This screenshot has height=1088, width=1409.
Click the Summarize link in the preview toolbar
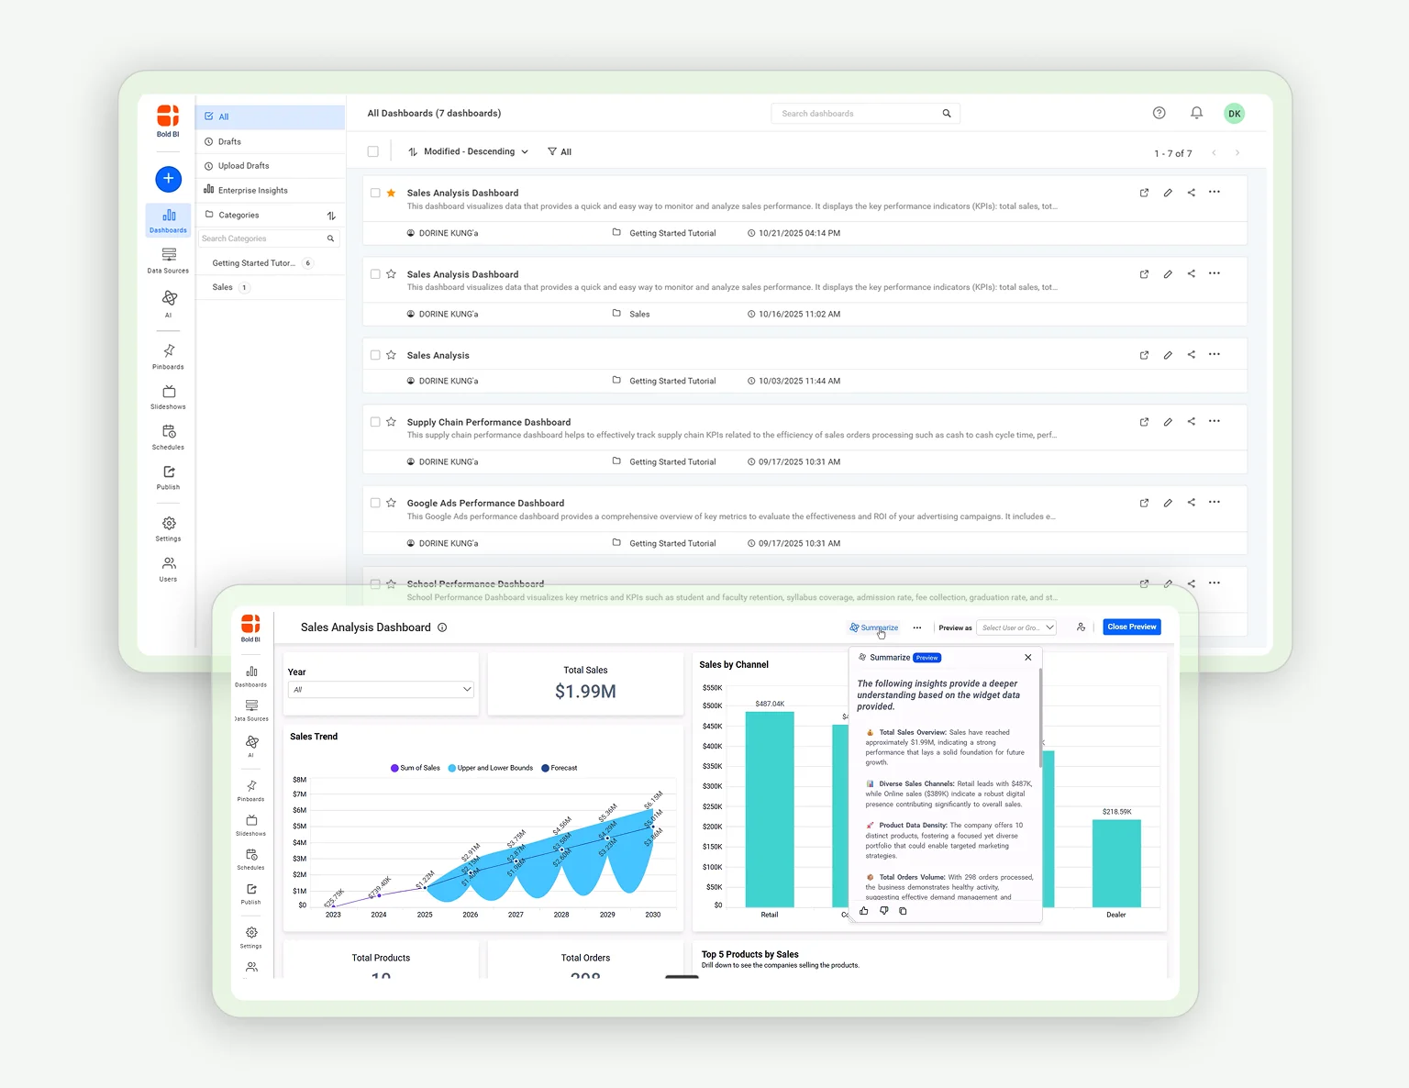873,627
